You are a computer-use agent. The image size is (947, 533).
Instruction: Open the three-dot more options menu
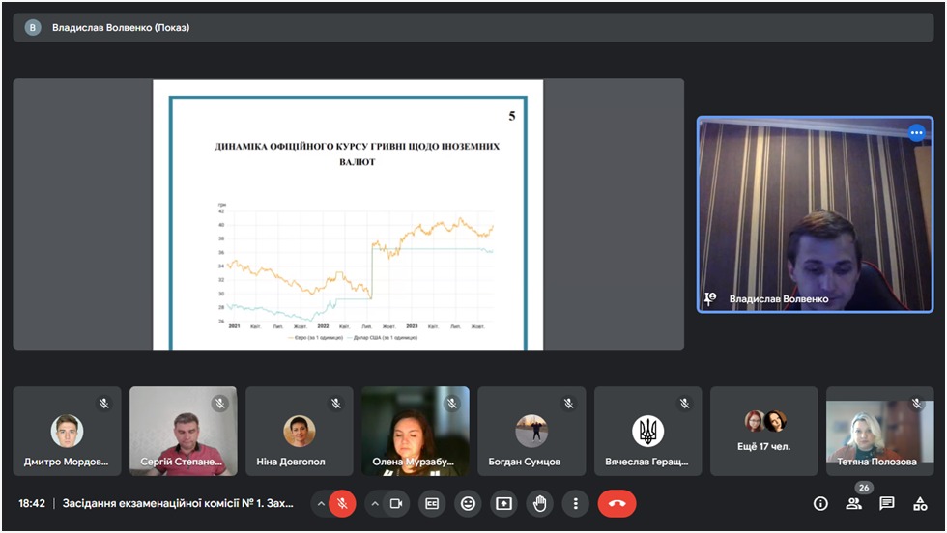pyautogui.click(x=575, y=503)
